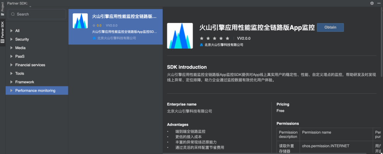
Task: Select the Performance monitoring category
Action: point(37,90)
